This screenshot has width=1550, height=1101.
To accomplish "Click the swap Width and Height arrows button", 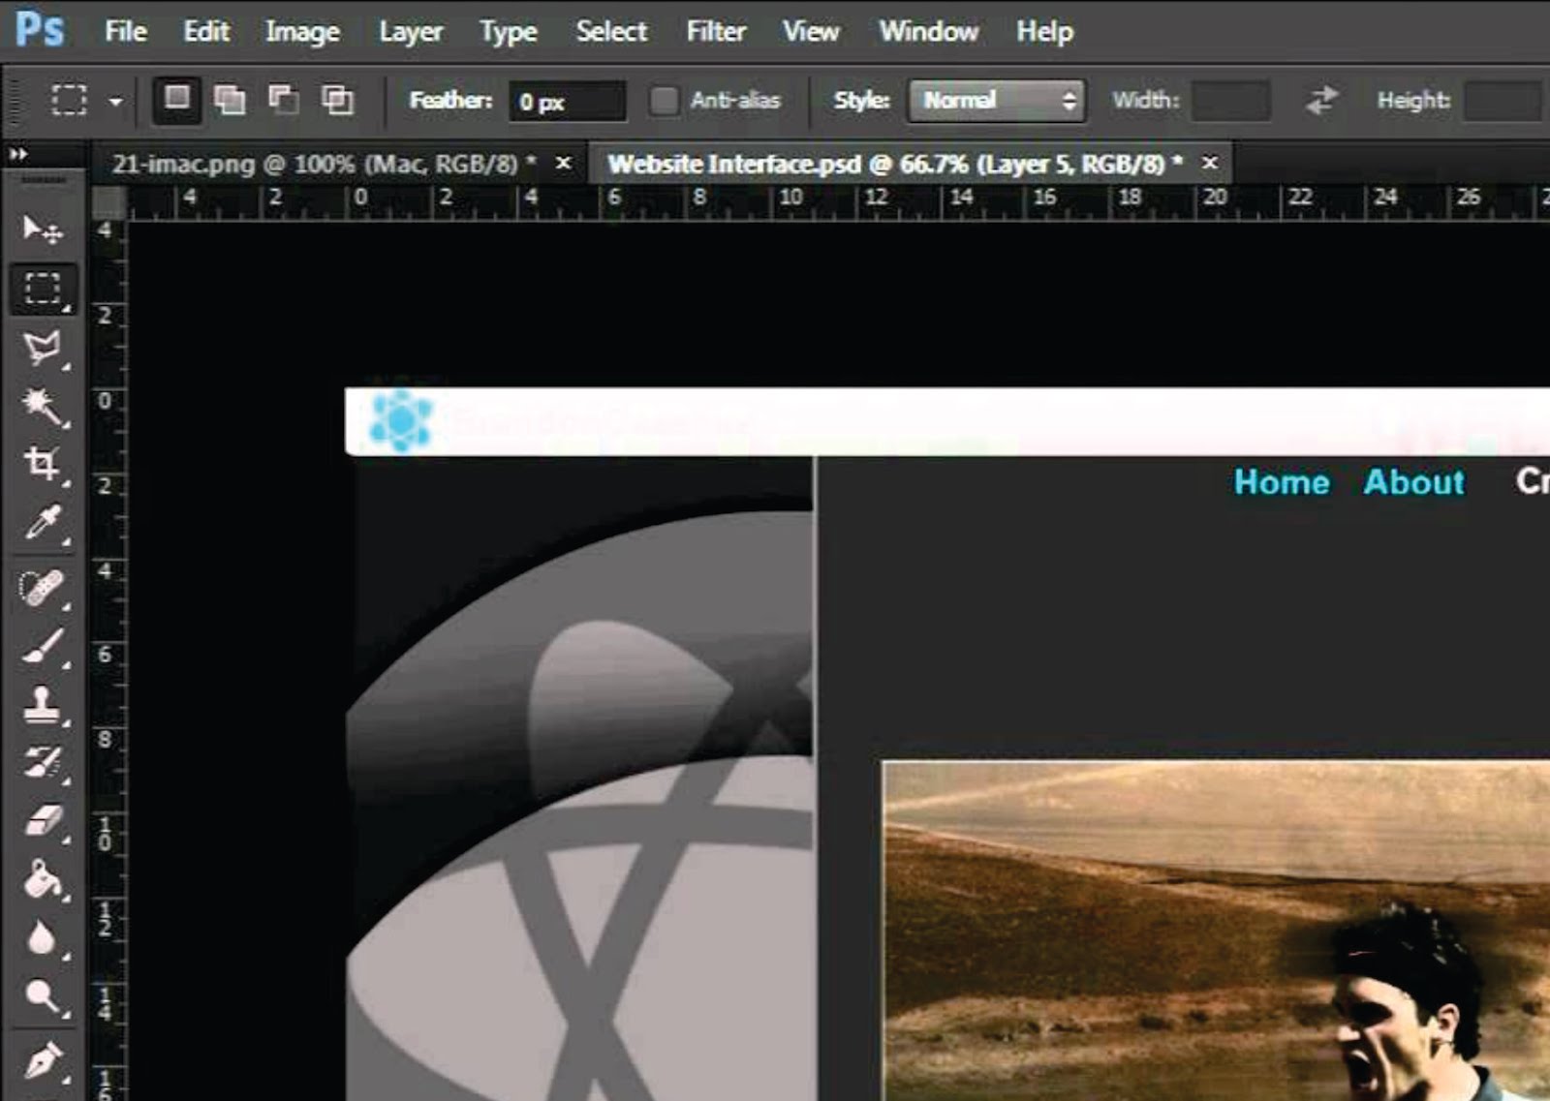I will [x=1320, y=100].
